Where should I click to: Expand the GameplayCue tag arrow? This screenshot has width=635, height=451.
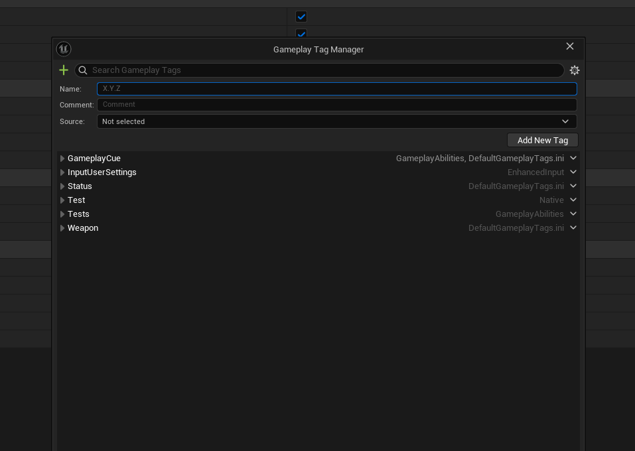click(62, 159)
